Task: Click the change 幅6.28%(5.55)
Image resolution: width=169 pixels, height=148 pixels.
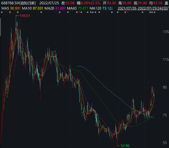Action: pos(88,3)
